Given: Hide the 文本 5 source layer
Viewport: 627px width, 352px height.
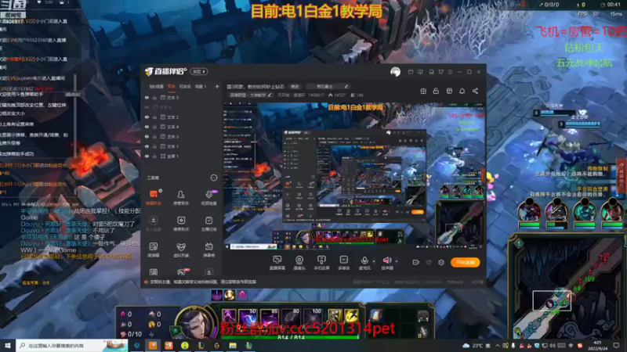Looking at the screenshot, I should pyautogui.click(x=147, y=97).
